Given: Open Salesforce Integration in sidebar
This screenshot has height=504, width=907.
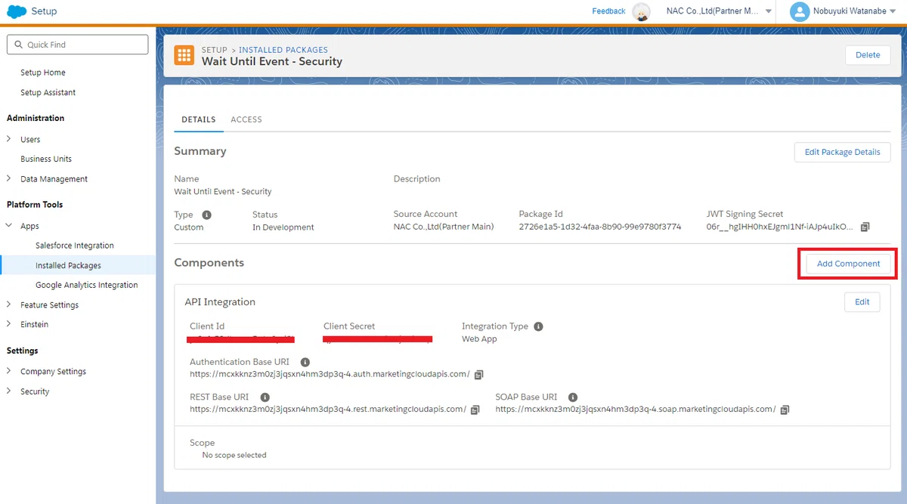Looking at the screenshot, I should click(75, 246).
